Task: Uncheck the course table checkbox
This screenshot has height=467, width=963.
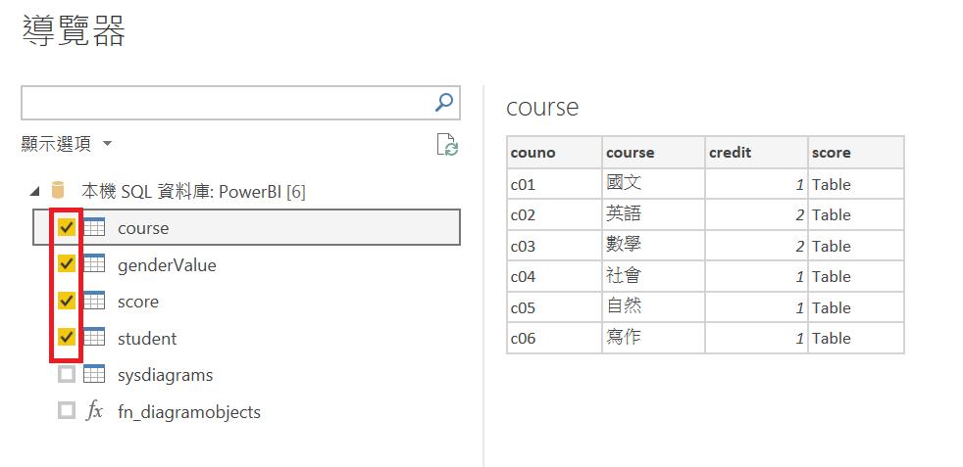Action: [67, 228]
